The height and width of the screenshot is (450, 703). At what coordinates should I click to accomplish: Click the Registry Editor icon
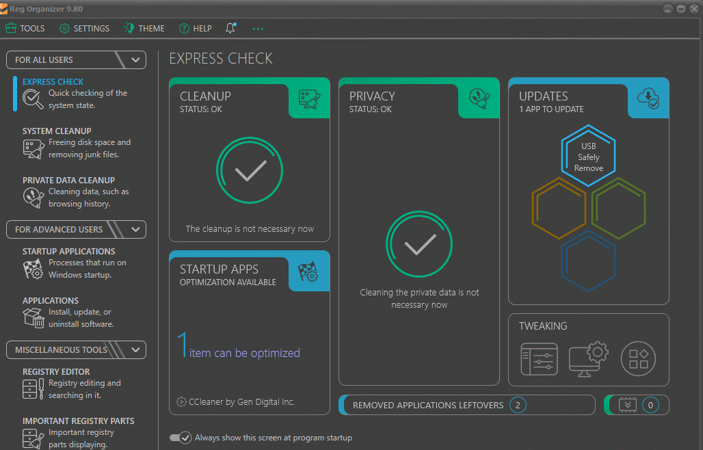tap(34, 388)
